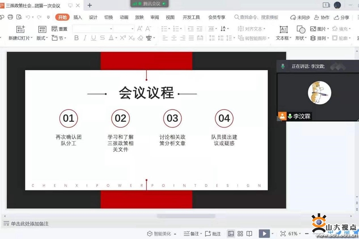
Task: Switch to slide sorter grid view icon
Action: tap(240, 233)
